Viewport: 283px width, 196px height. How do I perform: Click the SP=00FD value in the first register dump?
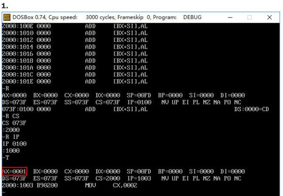(x=139, y=95)
